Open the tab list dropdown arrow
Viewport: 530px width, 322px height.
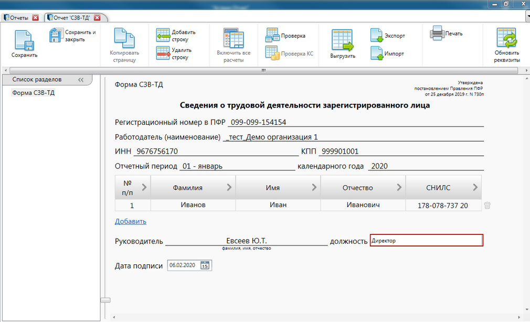528,16
